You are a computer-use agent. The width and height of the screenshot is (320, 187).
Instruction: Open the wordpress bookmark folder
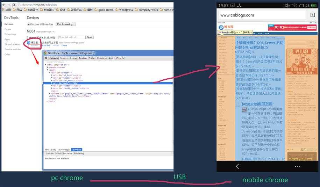coord(124,9)
